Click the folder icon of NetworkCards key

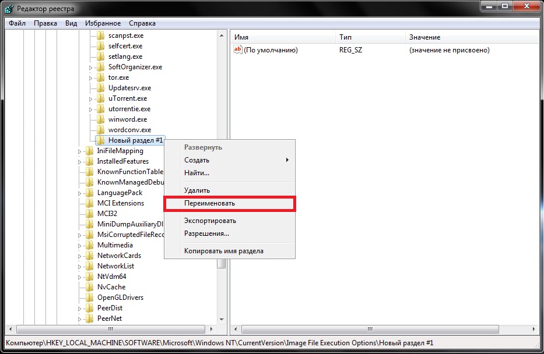(89, 256)
